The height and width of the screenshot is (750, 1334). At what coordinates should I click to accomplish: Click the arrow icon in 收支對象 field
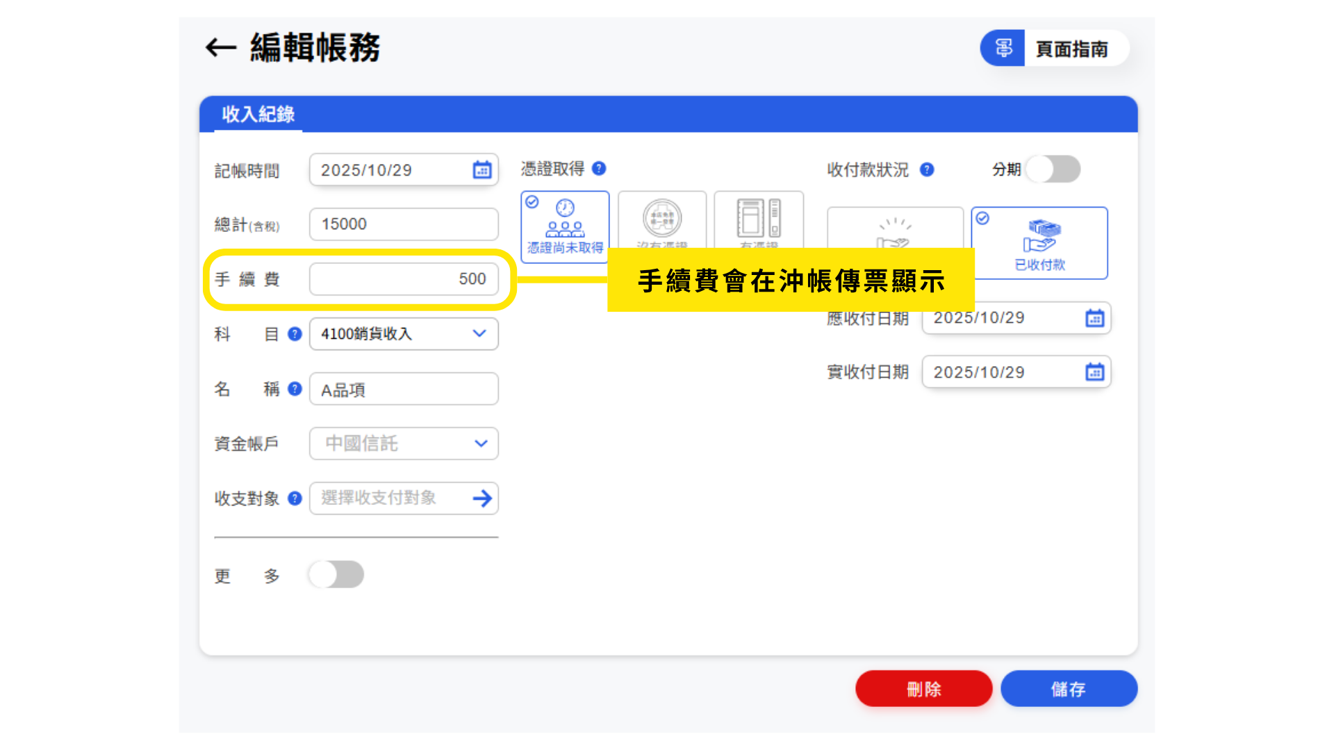482,498
